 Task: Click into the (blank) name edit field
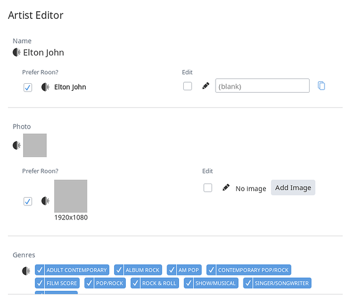[262, 86]
